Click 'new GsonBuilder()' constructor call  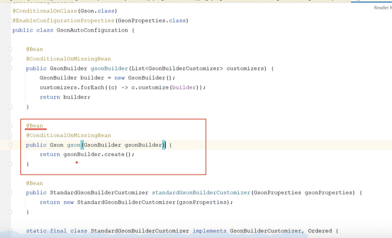(143, 78)
